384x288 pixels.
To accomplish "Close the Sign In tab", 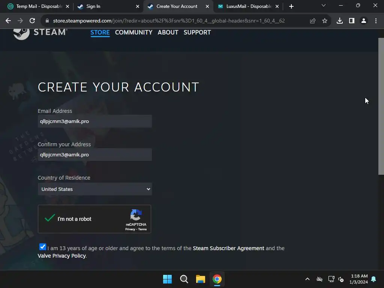I will 138,7.
